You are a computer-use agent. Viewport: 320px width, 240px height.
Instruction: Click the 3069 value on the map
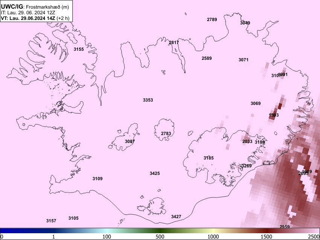(x=256, y=103)
